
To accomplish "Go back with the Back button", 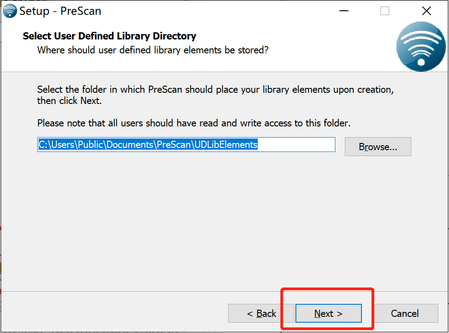I will point(261,313).
